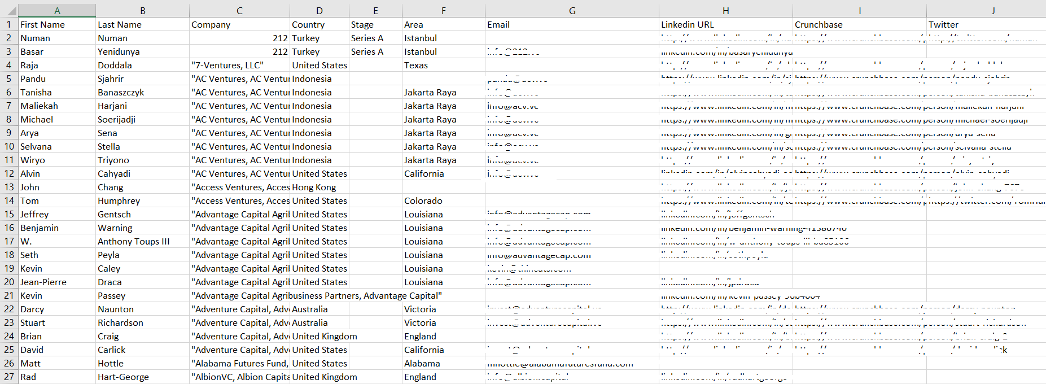Select the cell with 'Triyono'
Screen dimensions: 1046x384
(142, 160)
